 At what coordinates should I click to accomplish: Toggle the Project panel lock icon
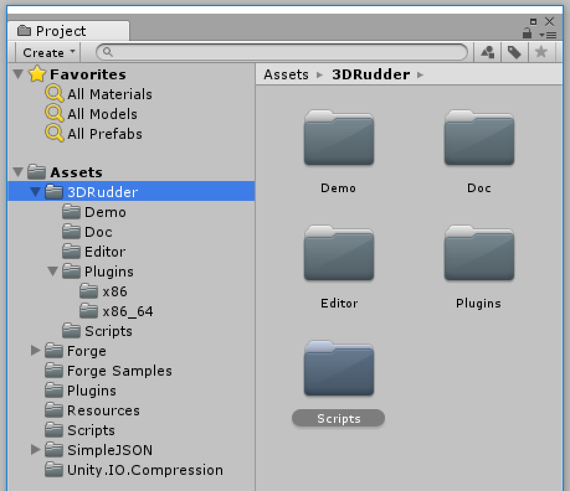click(x=527, y=33)
